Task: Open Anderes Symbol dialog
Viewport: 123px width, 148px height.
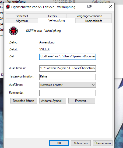Action: [x=53, y=101]
